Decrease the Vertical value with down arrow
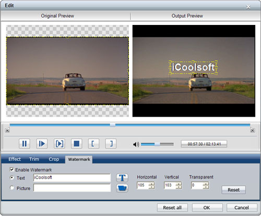 tap(179, 187)
